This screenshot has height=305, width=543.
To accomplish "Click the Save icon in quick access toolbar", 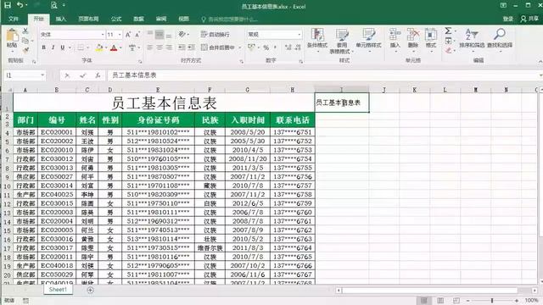I will (x=8, y=5).
